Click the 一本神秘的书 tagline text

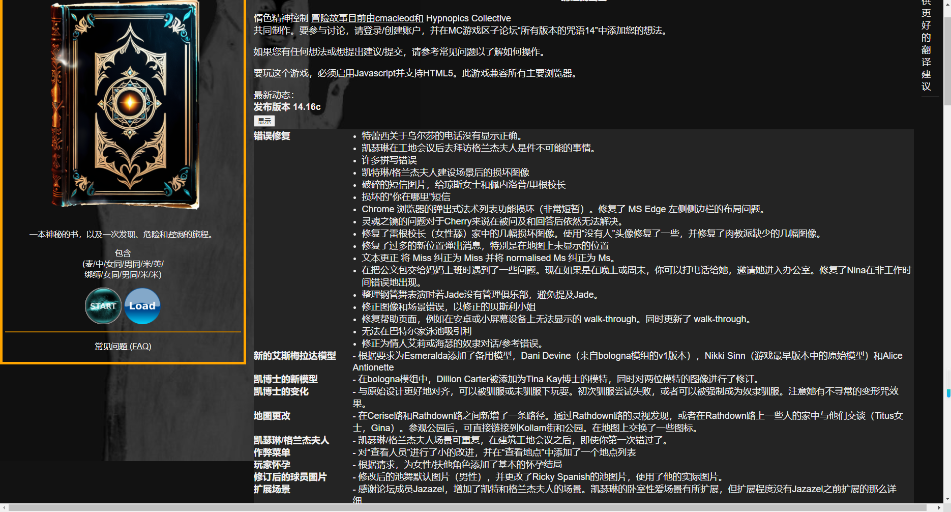click(123, 235)
